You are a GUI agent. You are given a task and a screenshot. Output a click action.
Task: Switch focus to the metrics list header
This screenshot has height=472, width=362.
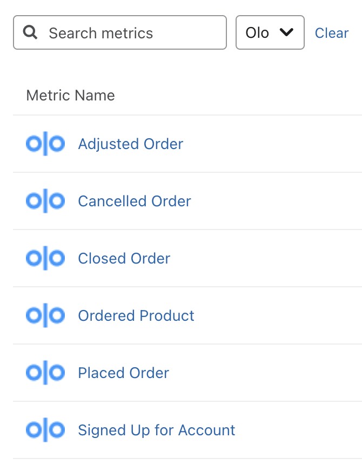(x=70, y=95)
